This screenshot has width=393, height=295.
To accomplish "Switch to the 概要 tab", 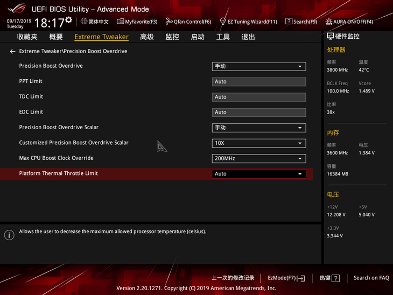I will (55, 37).
